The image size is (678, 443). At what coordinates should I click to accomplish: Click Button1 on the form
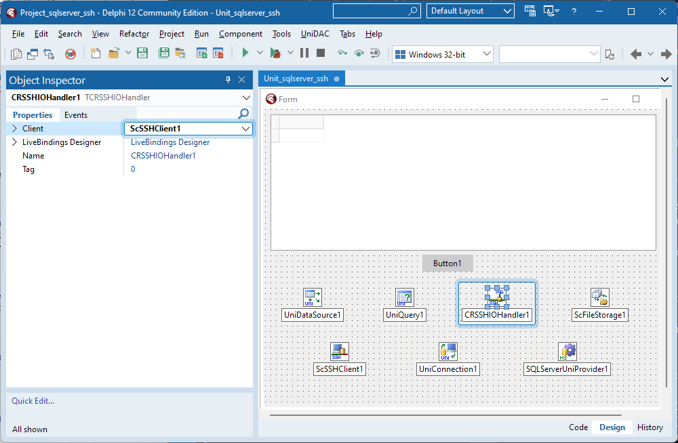447,263
